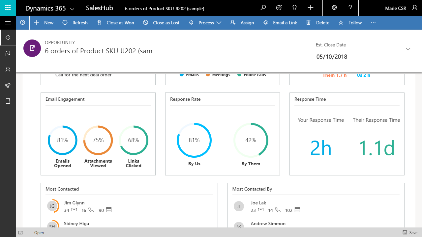This screenshot has height=237, width=422.
Task: Expand the header chevron near Est. Close Date
Action: pos(408,49)
